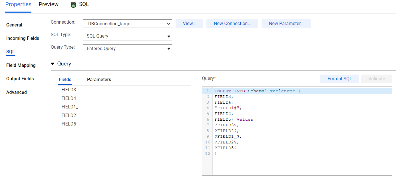This screenshot has height=181, width=396.
Task: Open the General section
Action: (14, 25)
